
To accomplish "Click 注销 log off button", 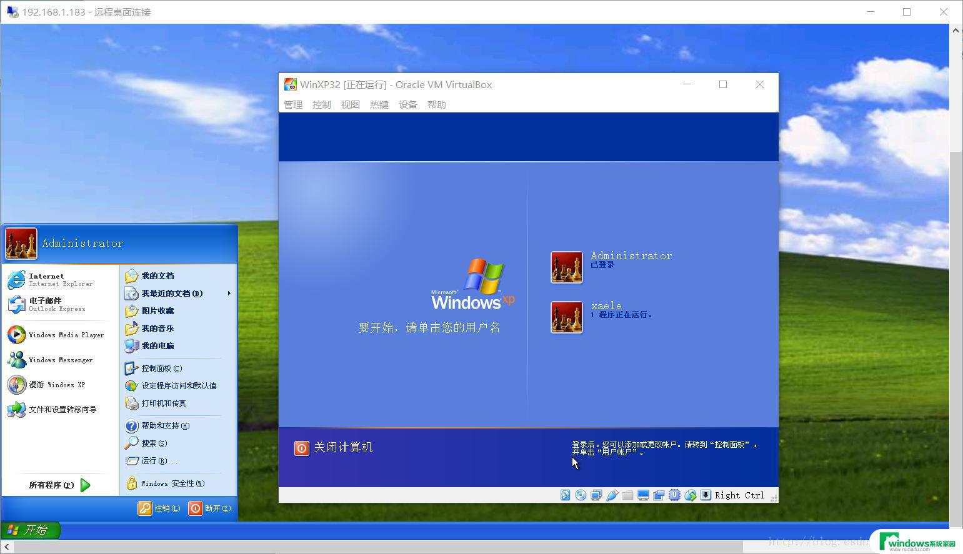I will (x=159, y=508).
